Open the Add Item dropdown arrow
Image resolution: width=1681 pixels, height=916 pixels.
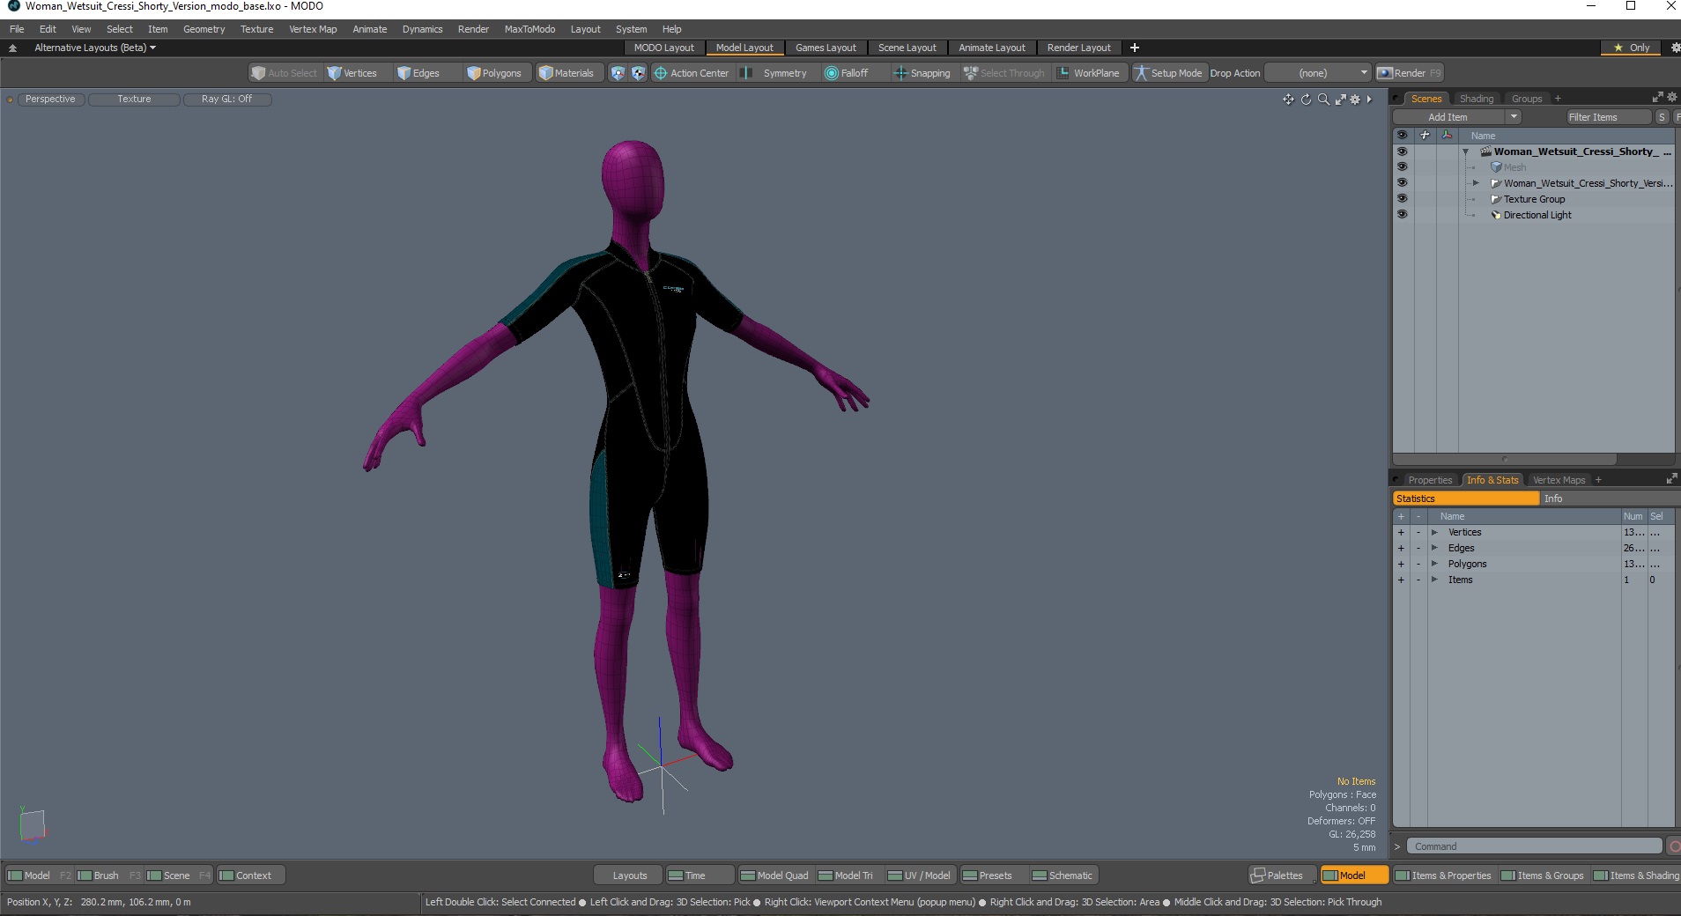coord(1514,116)
